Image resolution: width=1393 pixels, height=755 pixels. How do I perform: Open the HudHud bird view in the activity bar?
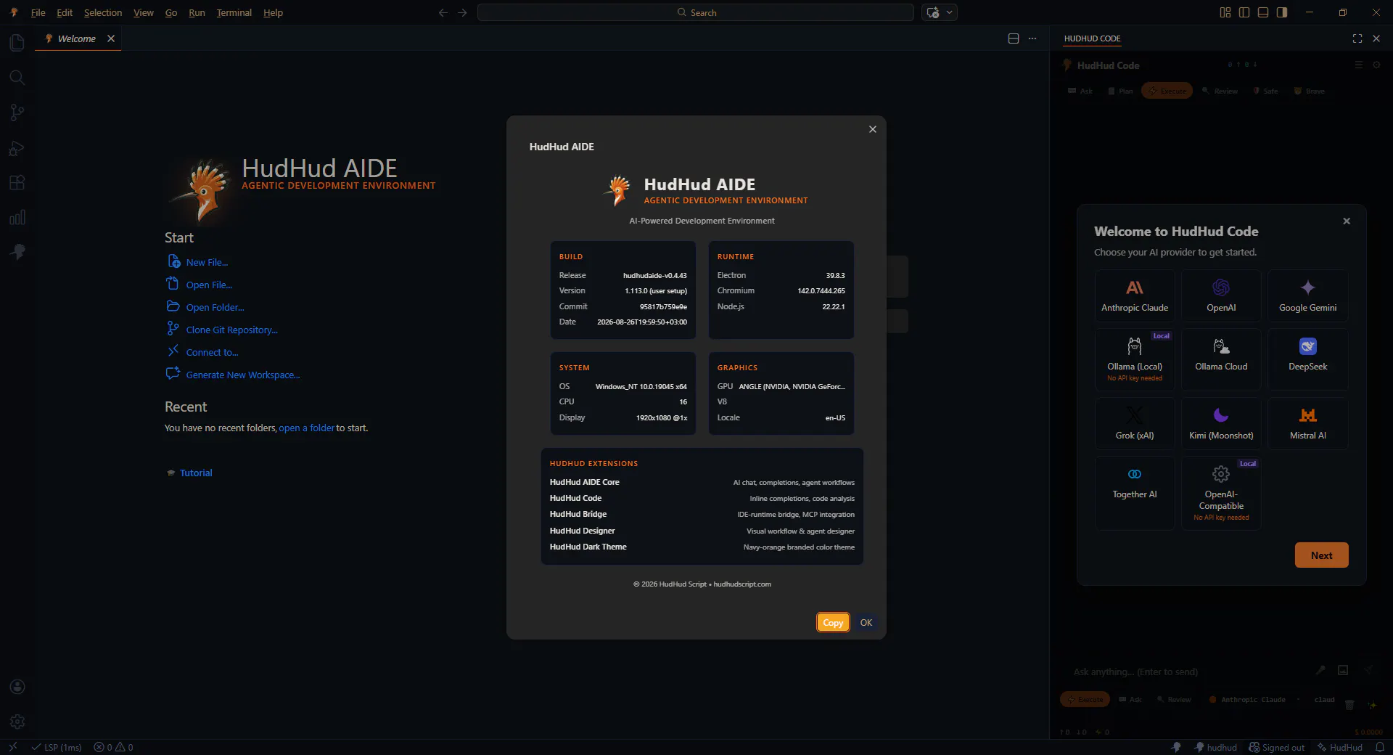[x=17, y=252]
